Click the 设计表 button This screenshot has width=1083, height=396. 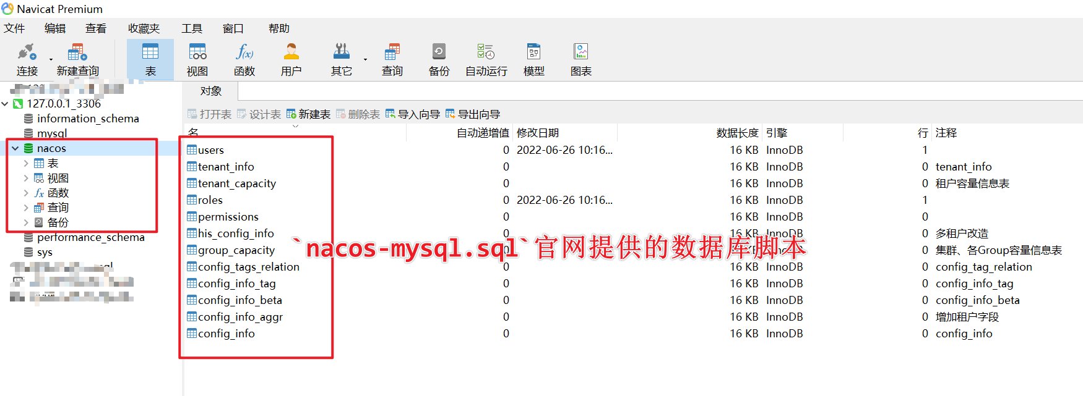[259, 114]
